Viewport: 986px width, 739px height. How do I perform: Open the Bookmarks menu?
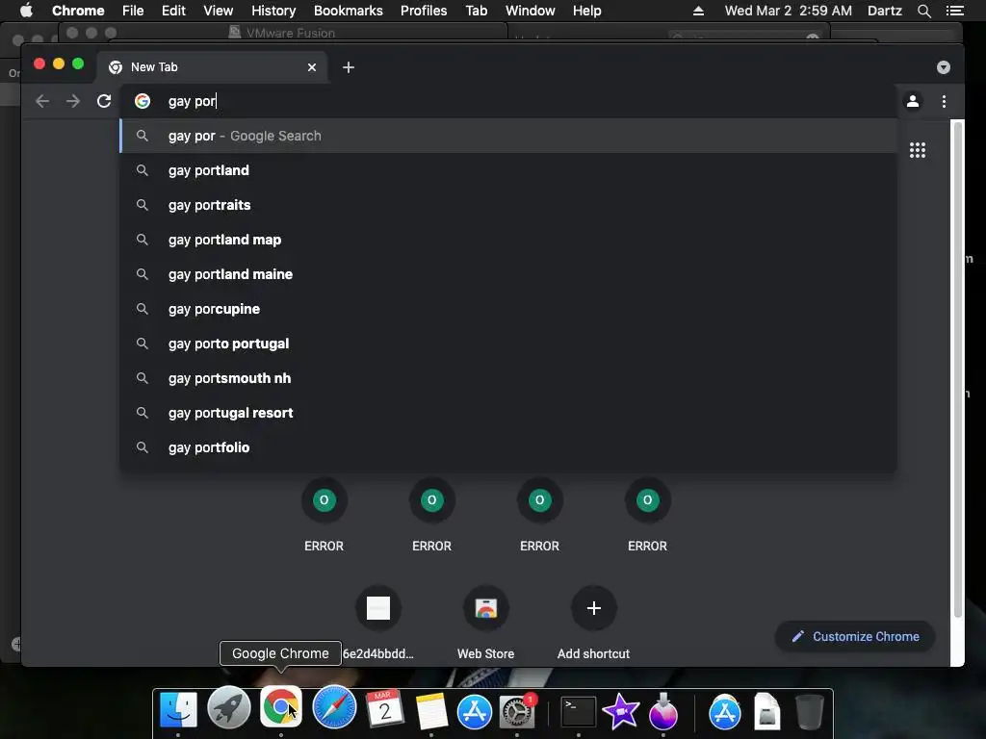click(x=349, y=11)
